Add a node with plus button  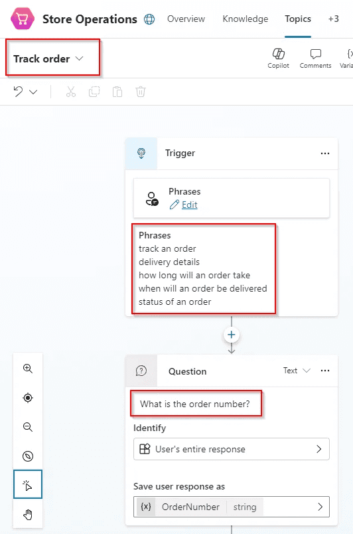pos(232,335)
